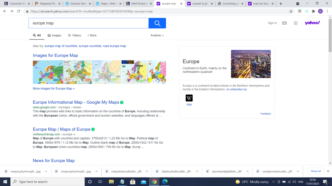The image size is (332, 186).
Task: Click the McAfee extension icon in toolbar
Action: tap(300, 11)
